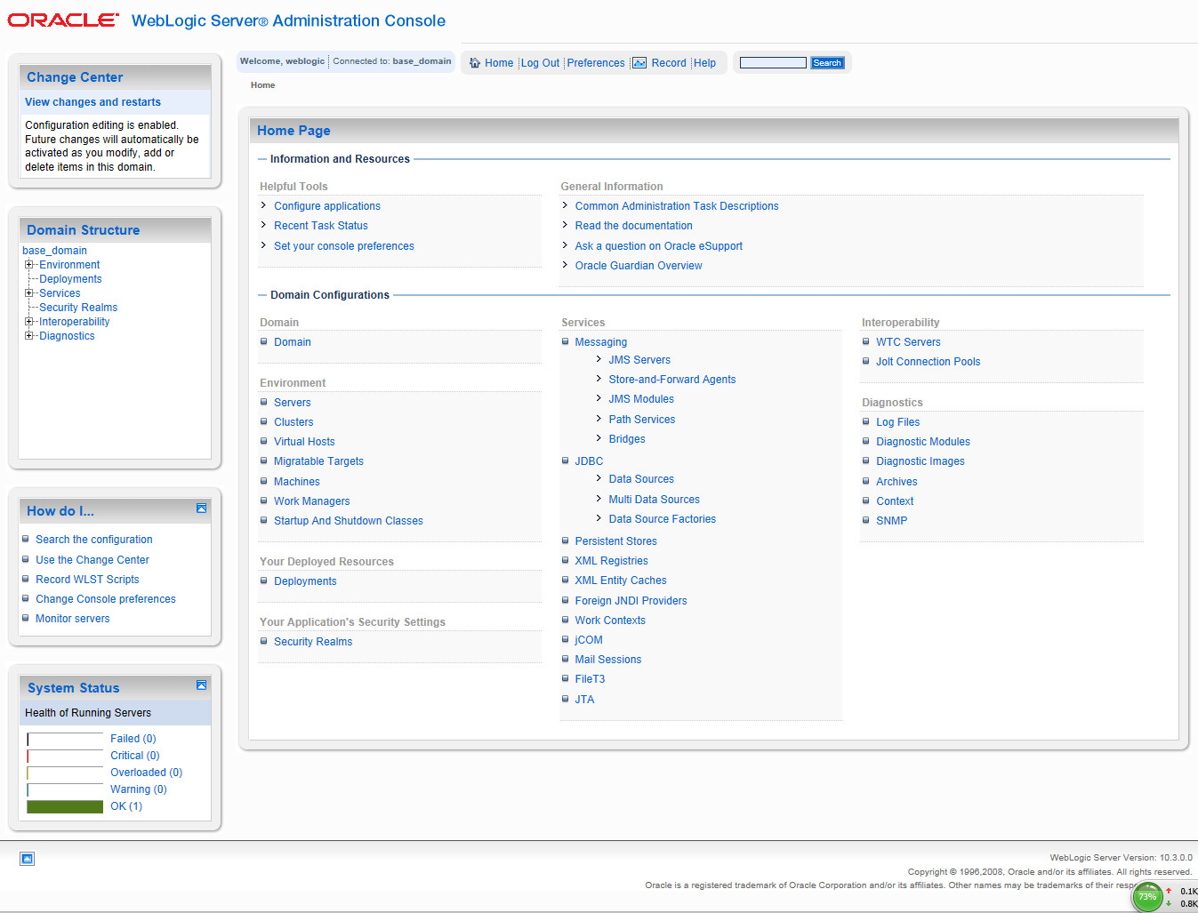Open Persistent Stores link
This screenshot has width=1198, height=913.
[616, 541]
